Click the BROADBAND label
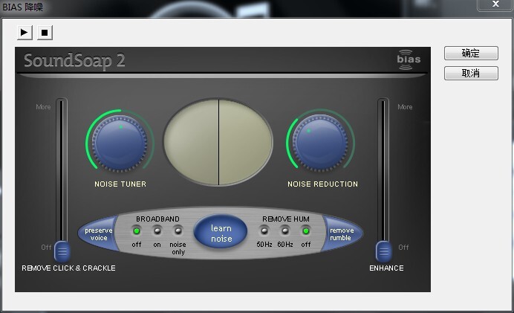 click(x=157, y=219)
